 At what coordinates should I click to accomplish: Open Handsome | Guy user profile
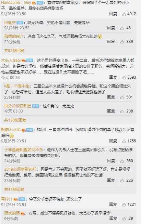pos(16,2)
